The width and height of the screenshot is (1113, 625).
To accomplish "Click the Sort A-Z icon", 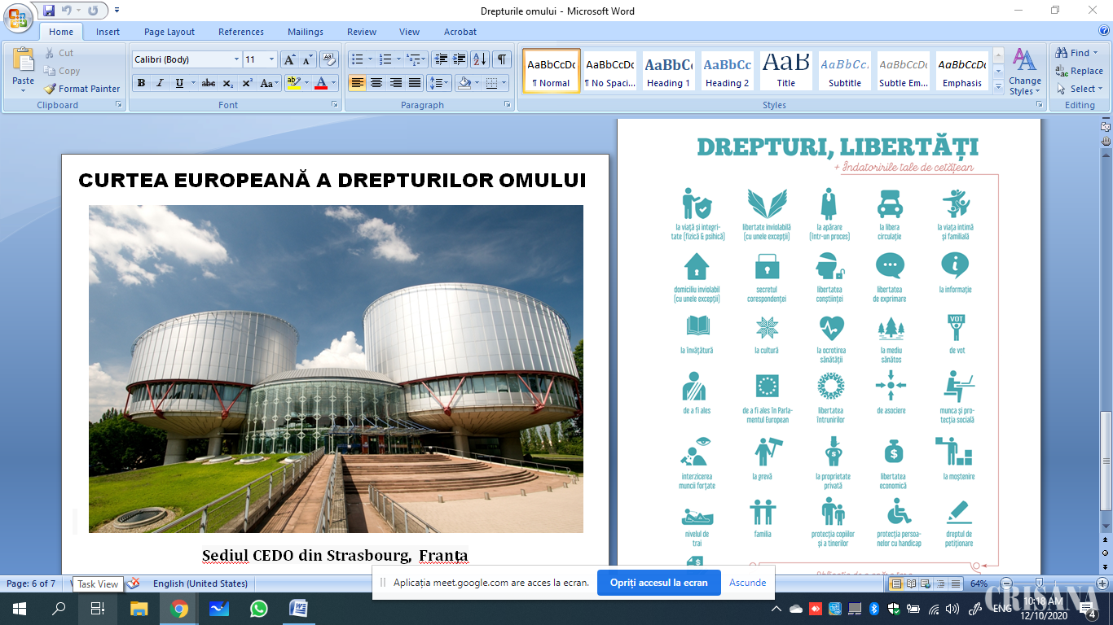I will tap(479, 59).
